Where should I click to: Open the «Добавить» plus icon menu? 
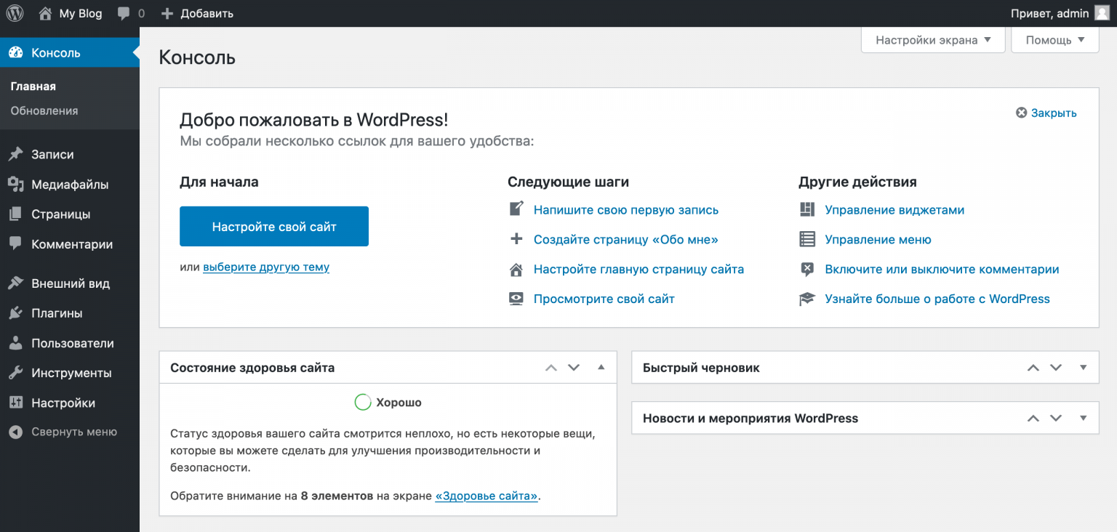(169, 12)
